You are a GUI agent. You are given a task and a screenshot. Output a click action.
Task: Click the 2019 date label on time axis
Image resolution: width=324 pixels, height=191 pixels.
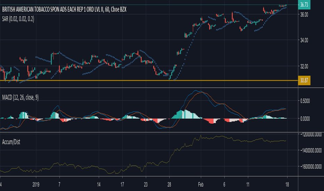pos(36,185)
